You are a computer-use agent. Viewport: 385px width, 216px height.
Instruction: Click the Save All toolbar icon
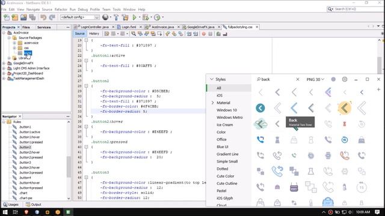(32, 17)
